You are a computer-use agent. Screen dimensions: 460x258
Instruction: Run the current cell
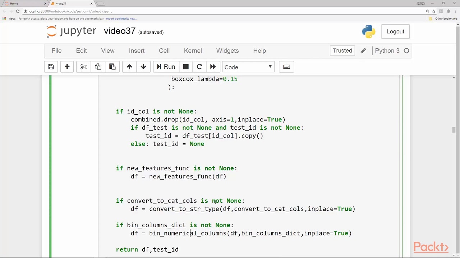166,67
